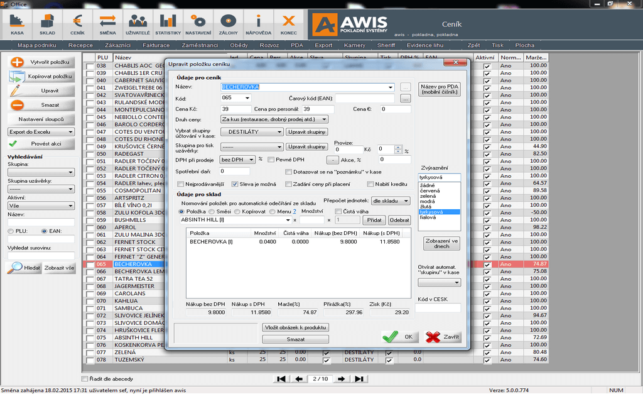Click Hledat magnifier search button
This screenshot has width=643, height=402.
point(24,268)
